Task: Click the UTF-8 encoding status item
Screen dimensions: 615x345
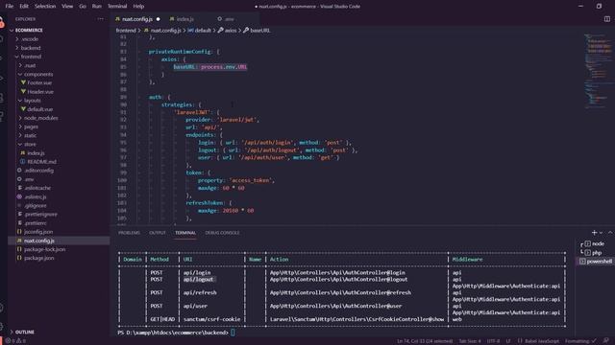Action: (493, 341)
